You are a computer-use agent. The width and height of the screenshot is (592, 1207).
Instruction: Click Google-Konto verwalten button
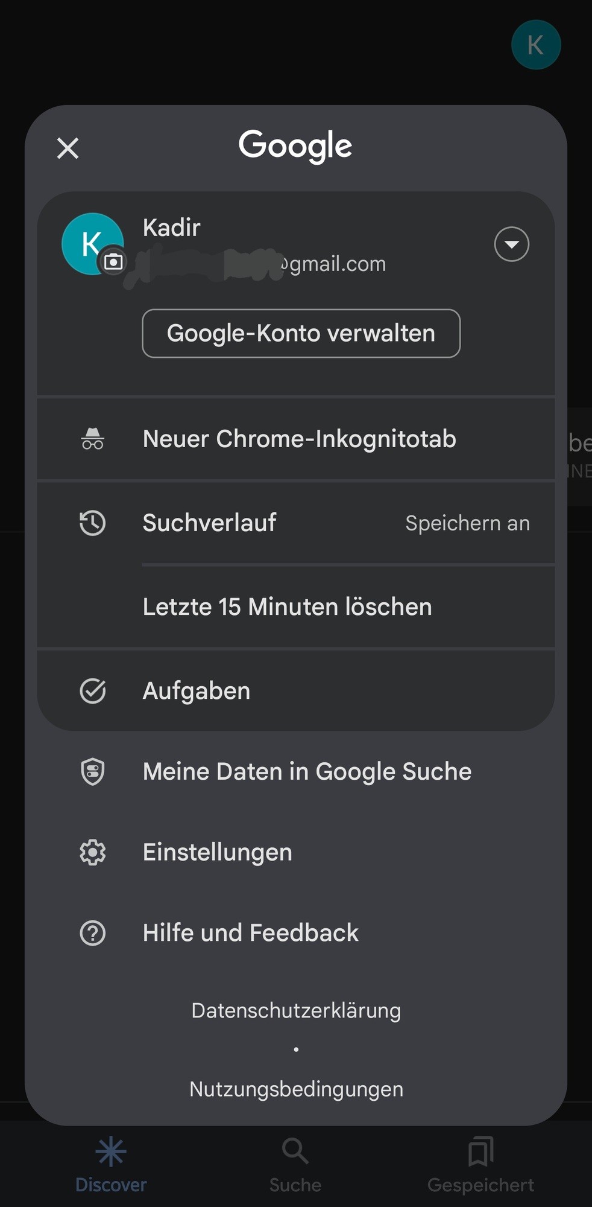click(x=301, y=333)
